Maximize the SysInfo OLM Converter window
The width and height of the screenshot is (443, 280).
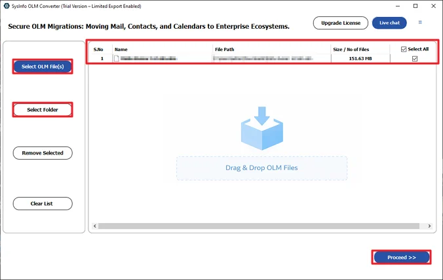point(415,6)
